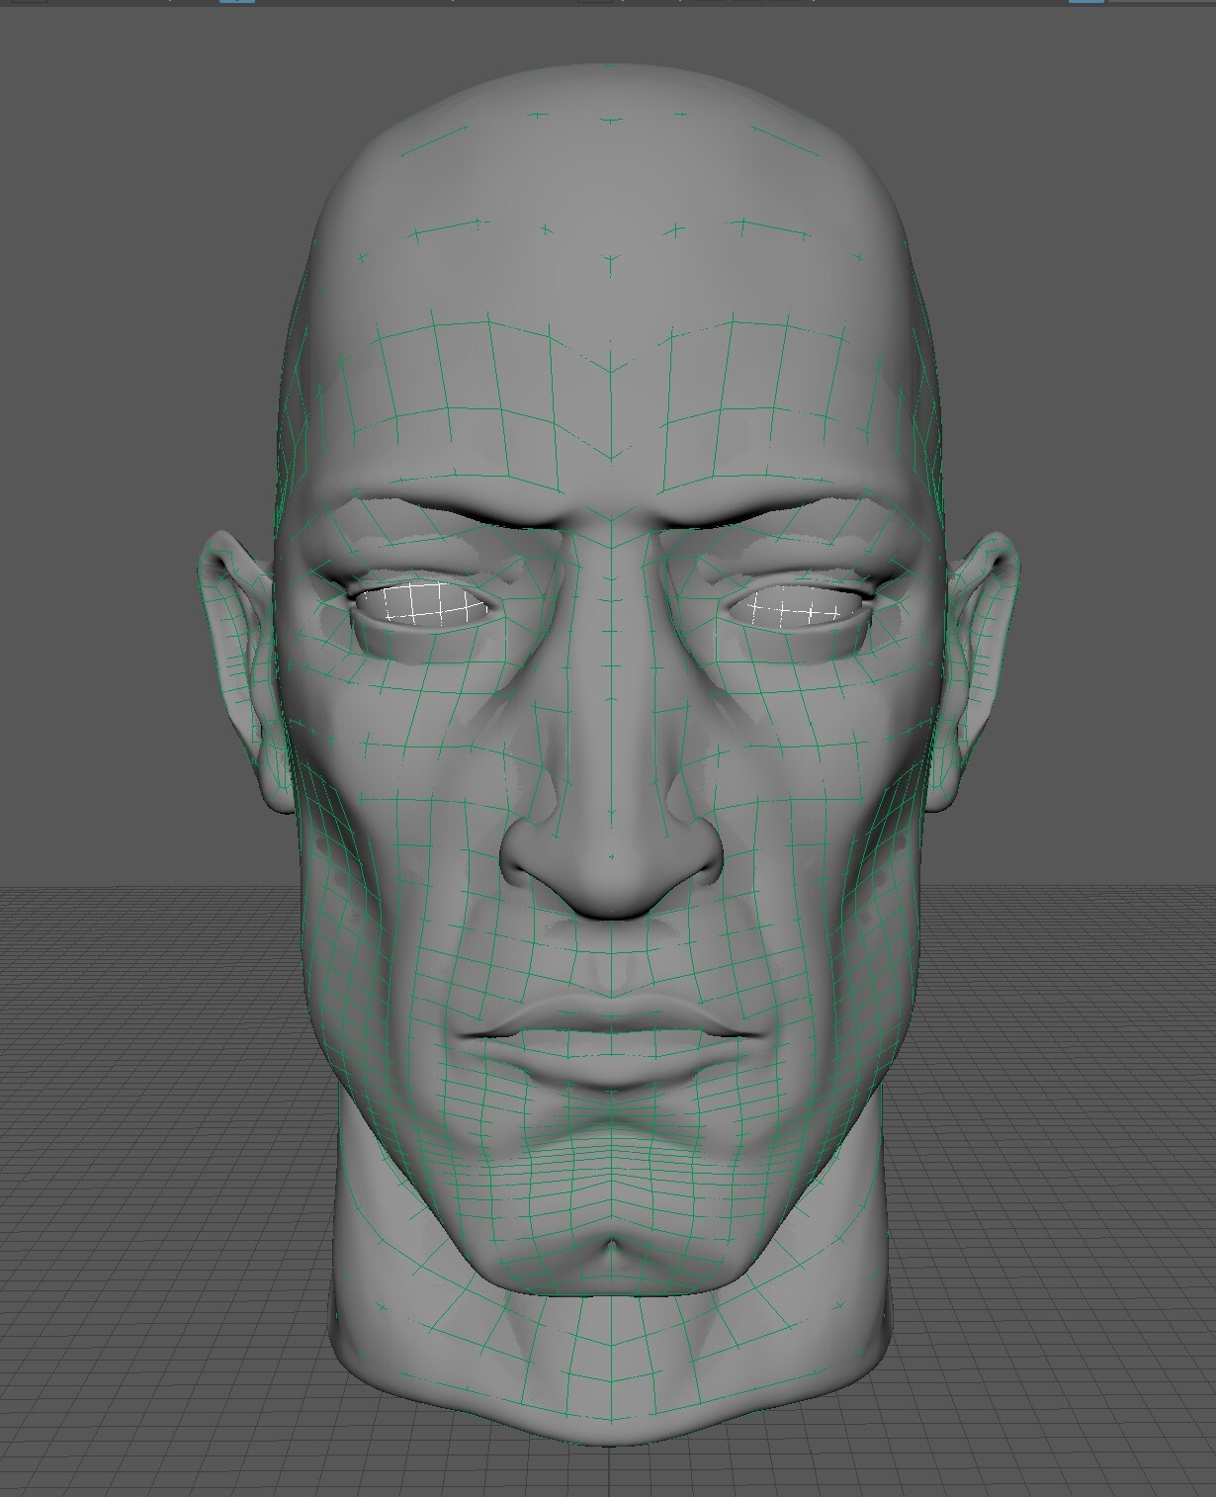Image resolution: width=1216 pixels, height=1497 pixels.
Task: Select the blue highlighted toolbar button near top-left
Action: (x=237, y=4)
